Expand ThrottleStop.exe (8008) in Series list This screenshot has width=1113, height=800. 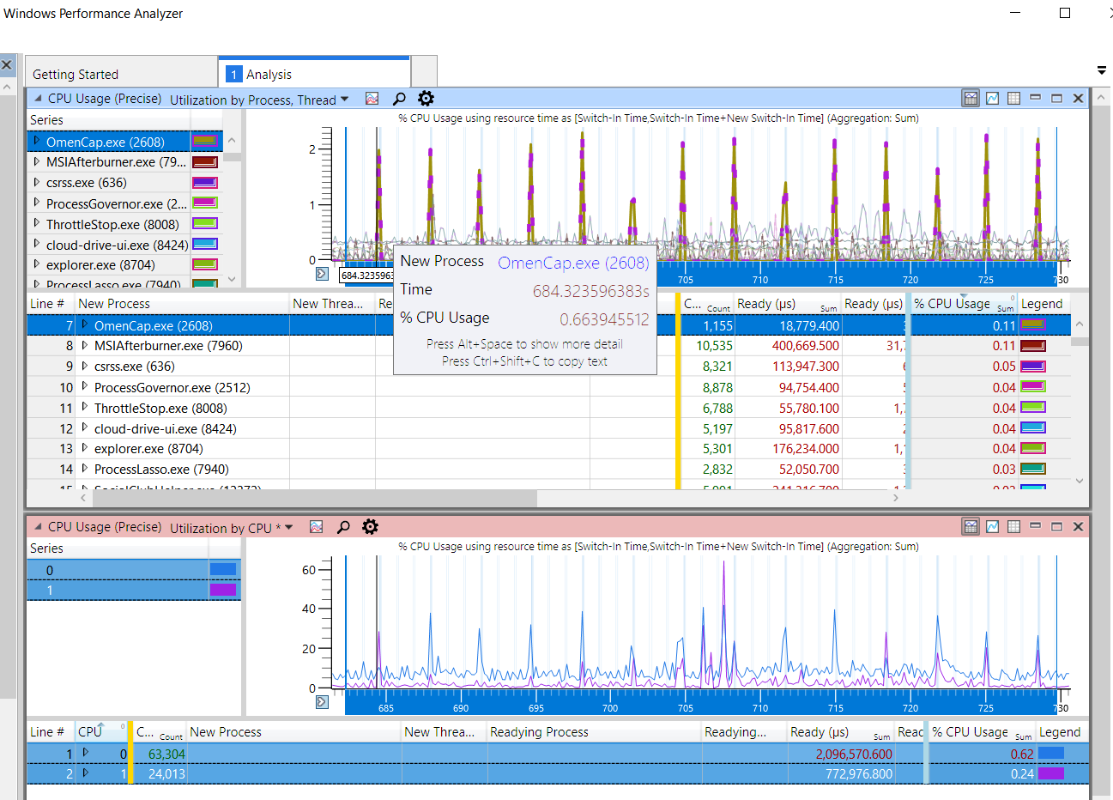36,223
